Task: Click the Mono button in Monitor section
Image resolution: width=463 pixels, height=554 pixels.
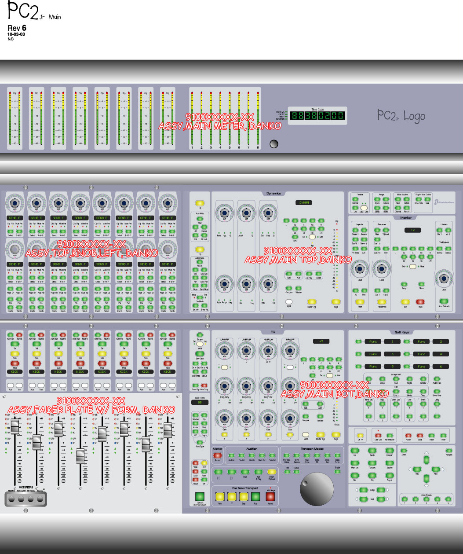Action: [x=422, y=284]
